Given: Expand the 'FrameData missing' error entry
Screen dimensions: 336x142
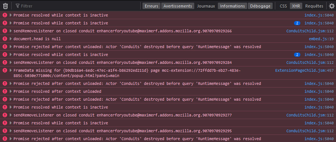Looking at the screenshot, I should 11,70.
